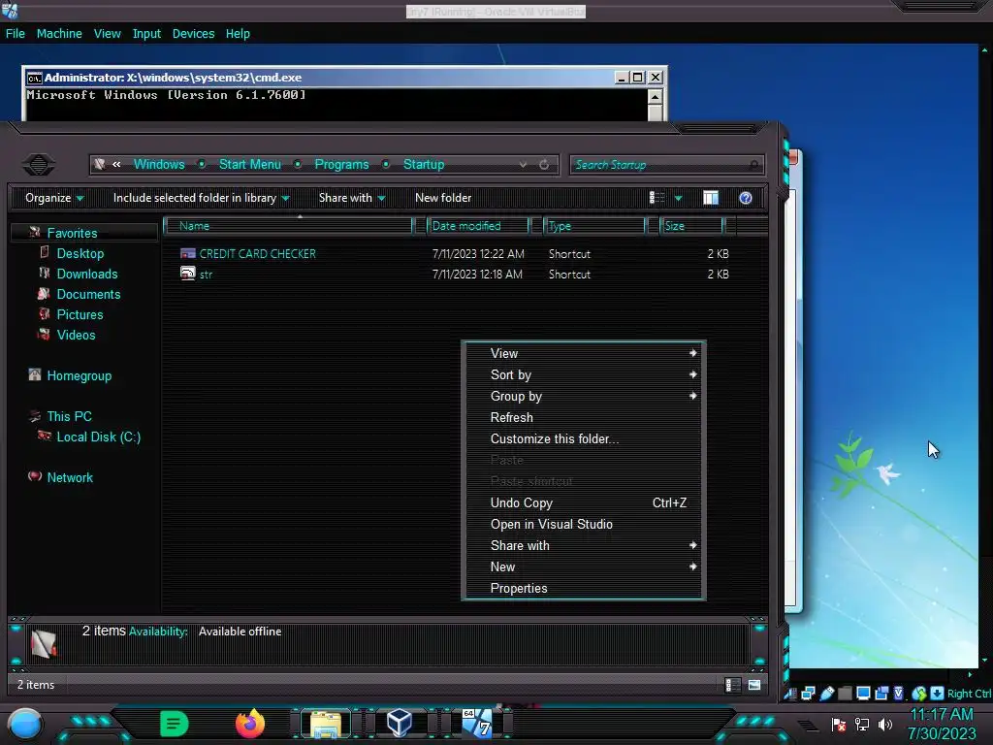Navigate to Windows in the breadcrumb
993x745 pixels.
point(159,165)
